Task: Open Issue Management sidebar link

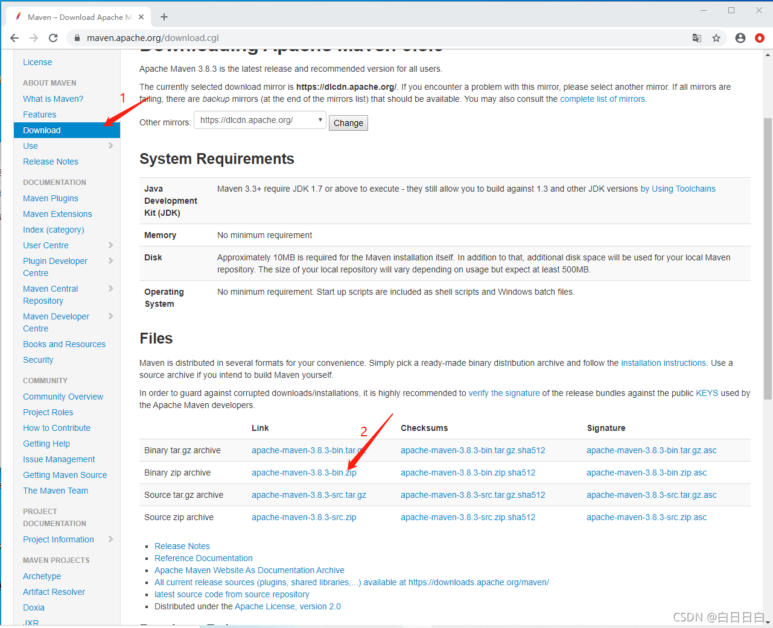Action: 59,459
